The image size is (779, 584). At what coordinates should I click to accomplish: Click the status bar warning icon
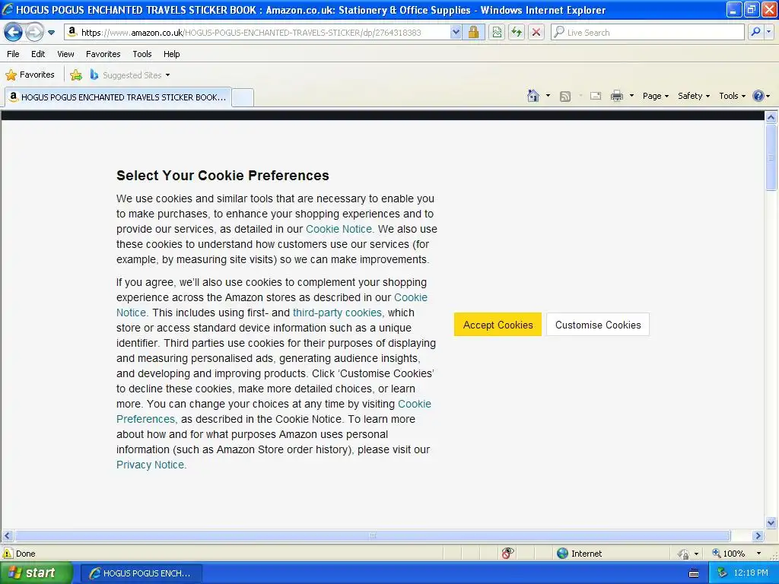(x=8, y=554)
